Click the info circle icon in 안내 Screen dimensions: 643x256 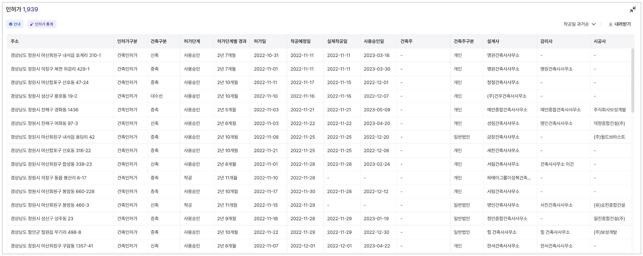coord(11,24)
